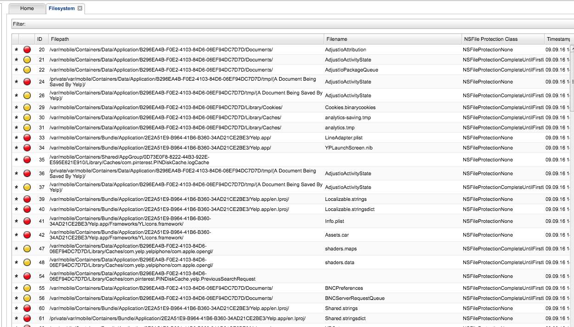Screen dimensions: 574x327
Task: Close the Filesystem tab
Action: (x=80, y=8)
